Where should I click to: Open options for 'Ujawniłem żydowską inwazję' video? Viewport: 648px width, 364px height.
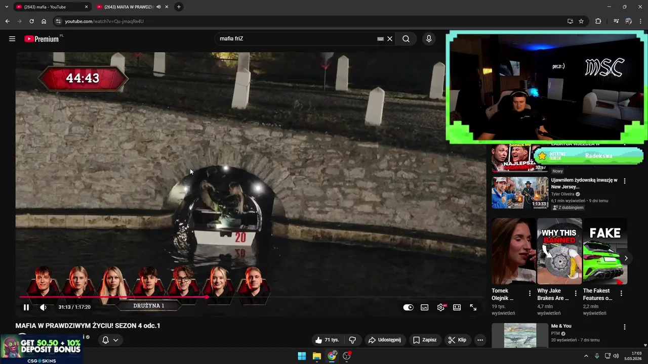point(625,181)
